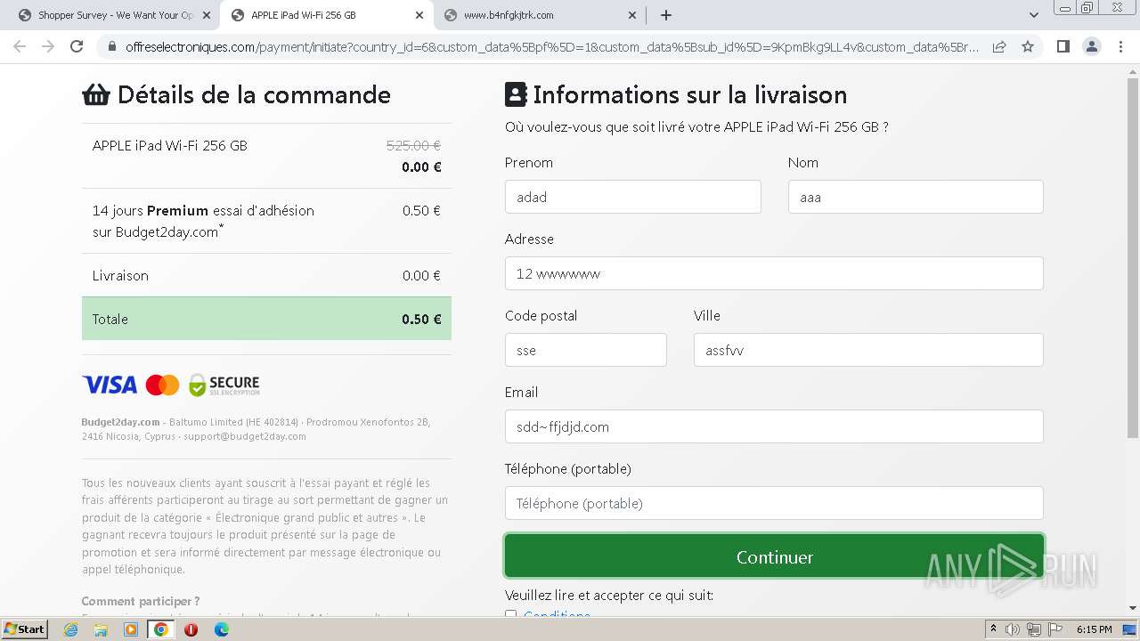Click the APPLE iPad Wi-Fi 256 GB order line
The image size is (1140, 641).
coord(266,156)
